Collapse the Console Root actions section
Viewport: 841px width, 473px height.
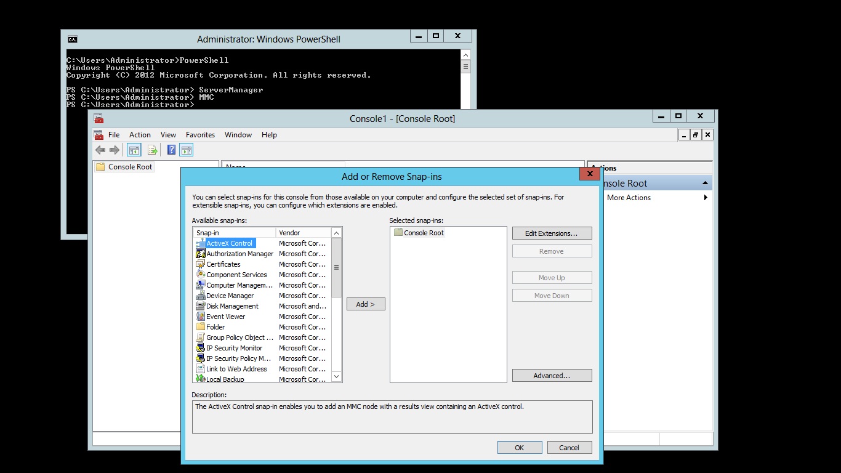pyautogui.click(x=705, y=182)
